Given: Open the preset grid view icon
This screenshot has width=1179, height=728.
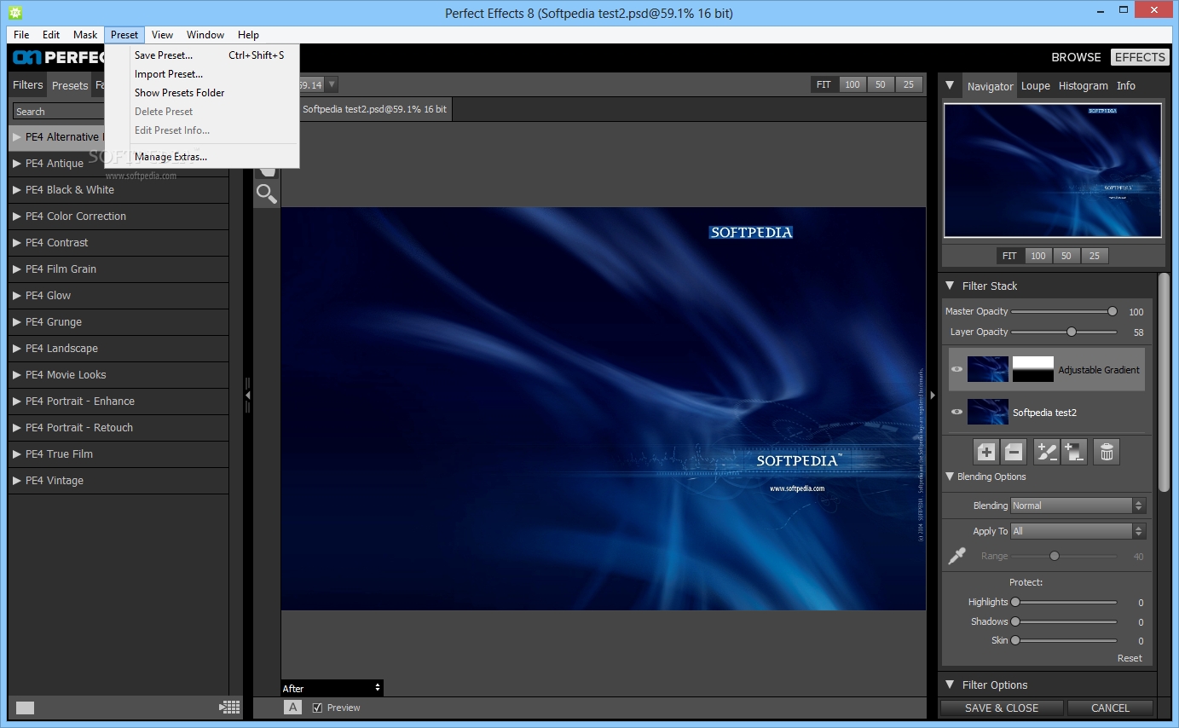Looking at the screenshot, I should pos(229,707).
